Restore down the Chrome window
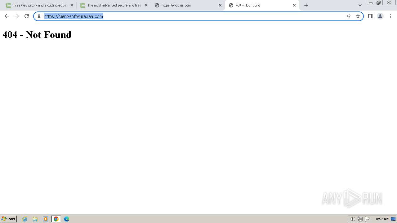The image size is (397, 223). tap(379, 3)
